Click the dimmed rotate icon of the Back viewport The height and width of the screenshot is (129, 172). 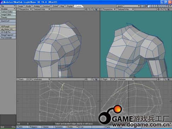pyautogui.click(x=90, y=79)
